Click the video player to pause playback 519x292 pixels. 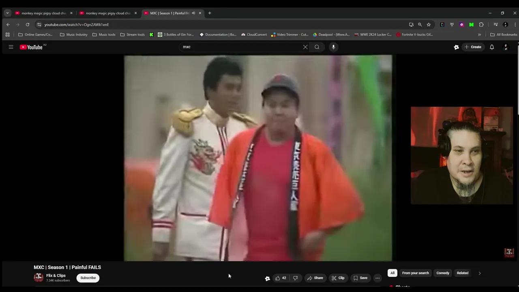258,158
